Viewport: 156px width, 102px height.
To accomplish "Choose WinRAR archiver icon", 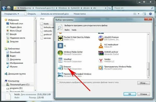I will coord(101,53).
